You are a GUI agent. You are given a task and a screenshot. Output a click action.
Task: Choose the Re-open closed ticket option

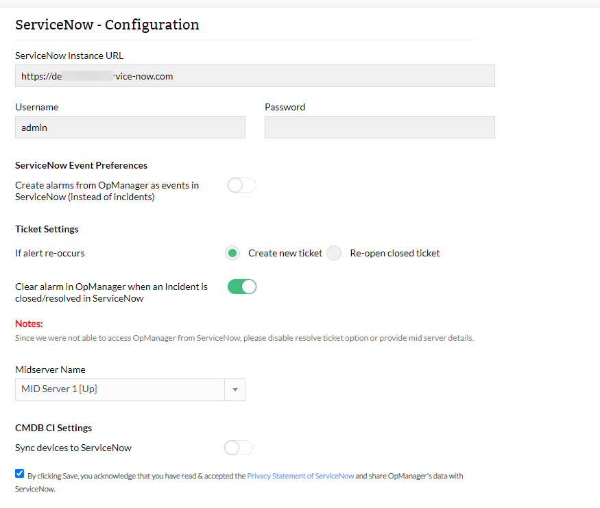point(334,253)
